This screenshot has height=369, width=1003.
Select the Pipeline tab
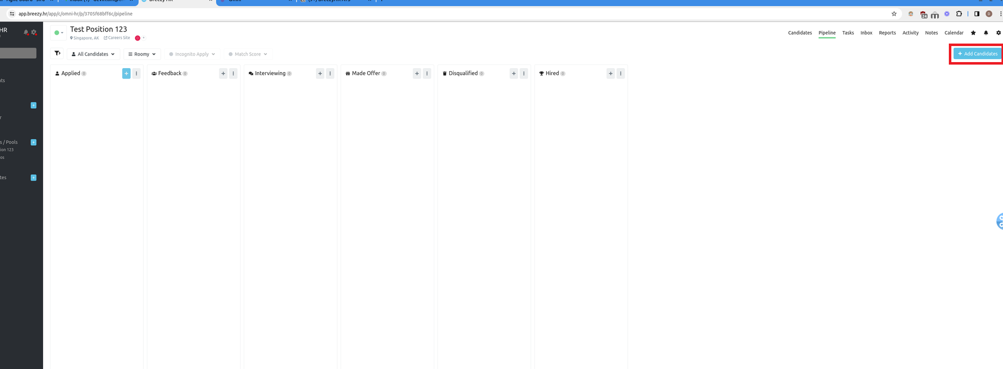(x=827, y=33)
